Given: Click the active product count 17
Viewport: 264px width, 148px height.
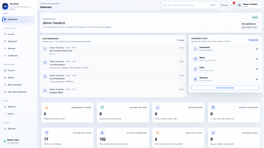Looking at the screenshot, I should pyautogui.click(x=46, y=139).
